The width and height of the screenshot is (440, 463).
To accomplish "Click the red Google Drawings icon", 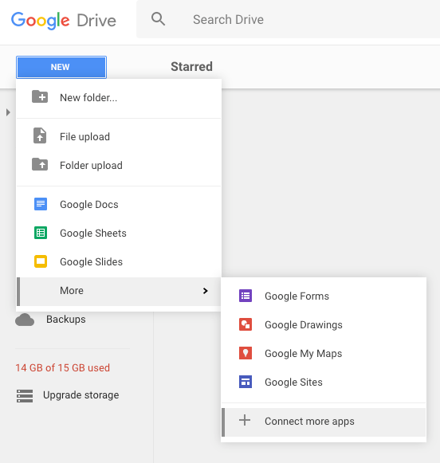I will pos(246,324).
